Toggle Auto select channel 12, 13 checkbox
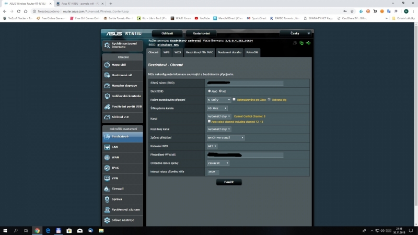The image size is (418, 235). [x=209, y=122]
